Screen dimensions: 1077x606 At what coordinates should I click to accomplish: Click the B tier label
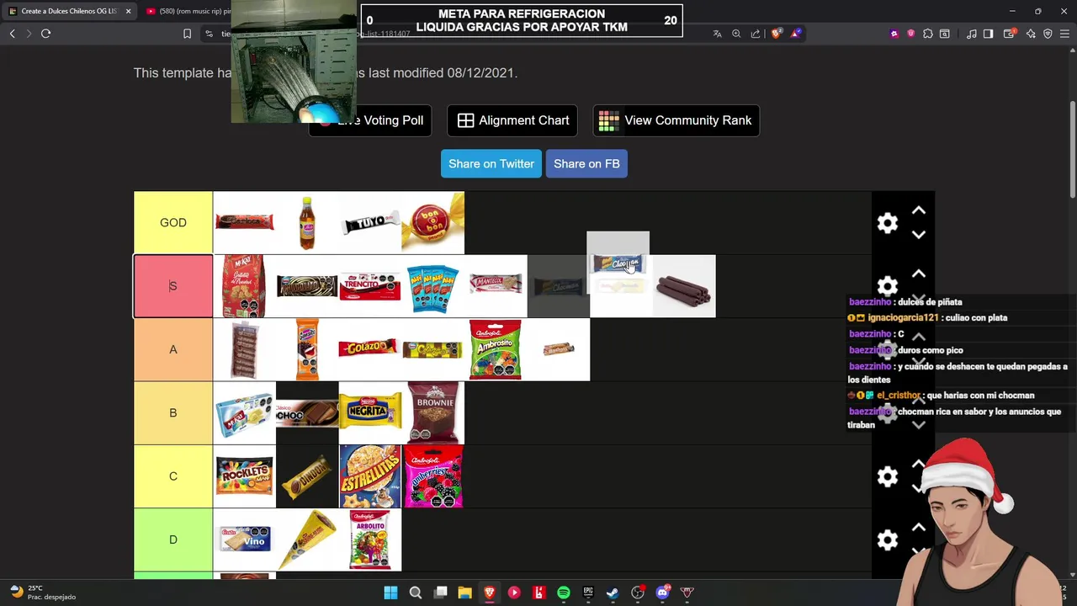173,412
